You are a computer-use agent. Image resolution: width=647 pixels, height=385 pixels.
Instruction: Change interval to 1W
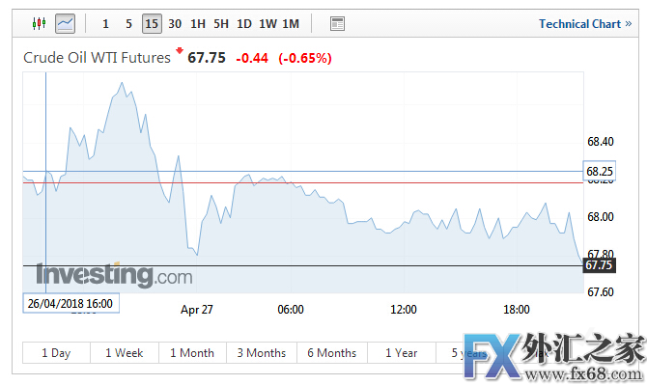(267, 24)
